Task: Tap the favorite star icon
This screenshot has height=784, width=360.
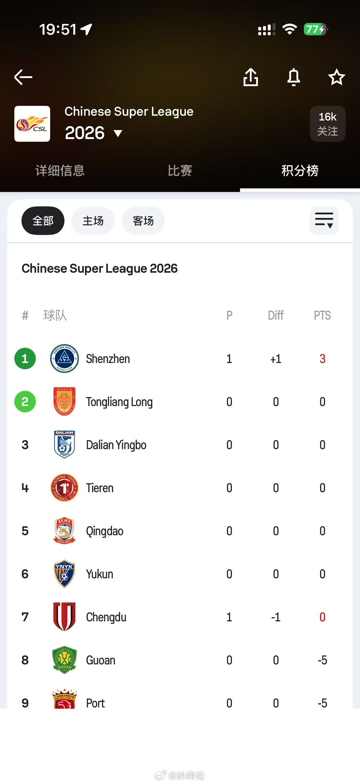Action: (x=336, y=77)
